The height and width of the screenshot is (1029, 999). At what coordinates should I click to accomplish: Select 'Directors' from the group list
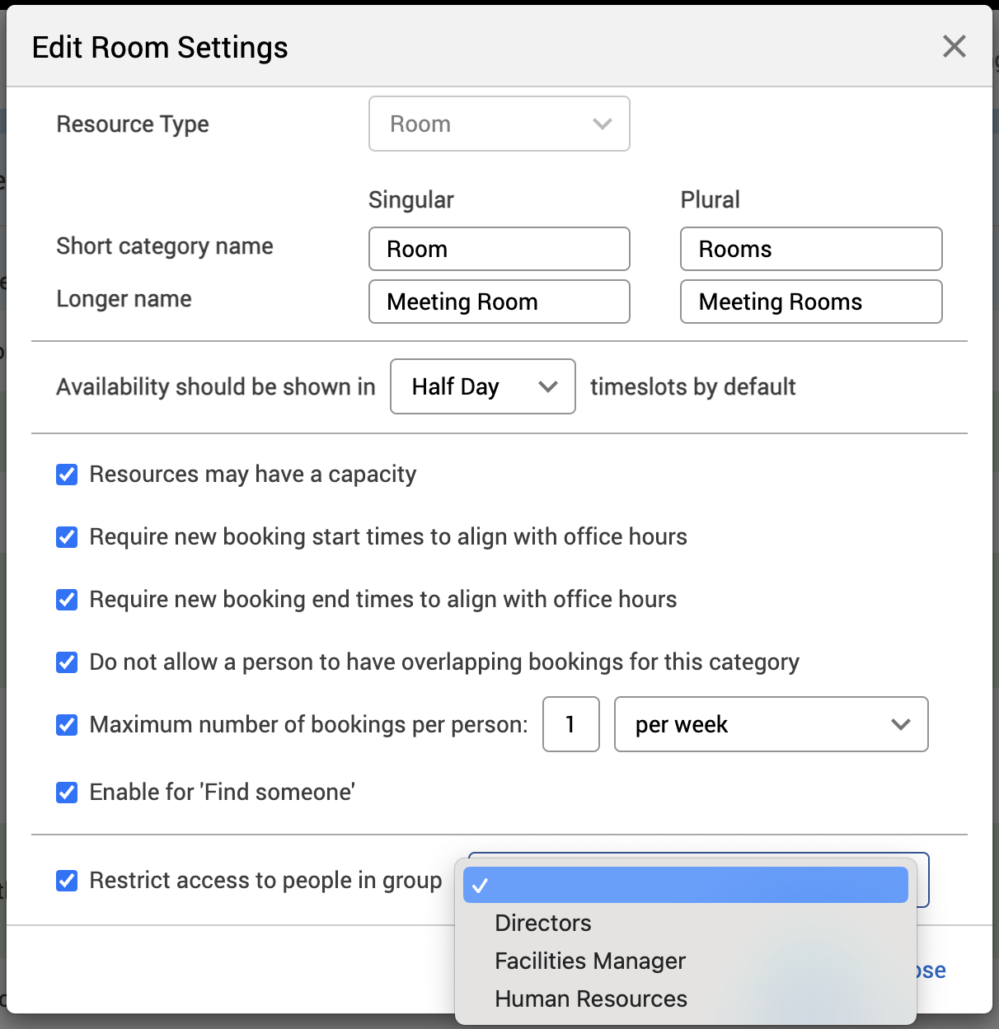(542, 923)
